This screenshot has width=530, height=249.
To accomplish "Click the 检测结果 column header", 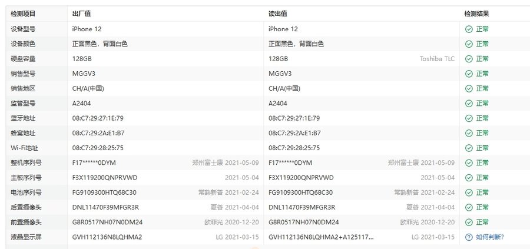I will (476, 14).
